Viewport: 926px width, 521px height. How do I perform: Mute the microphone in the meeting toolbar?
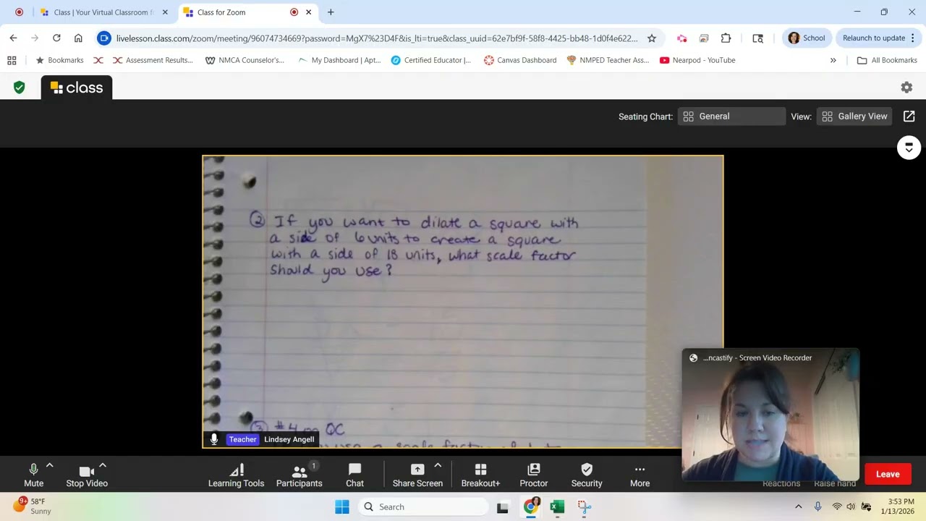(x=33, y=475)
